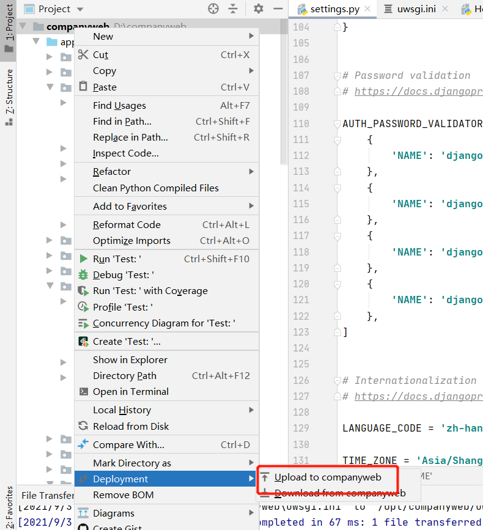Open Mark Directory as submenu
The height and width of the screenshot is (530, 483).
[x=167, y=463]
